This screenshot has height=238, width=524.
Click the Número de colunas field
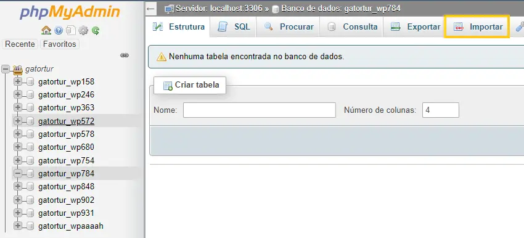[440, 110]
